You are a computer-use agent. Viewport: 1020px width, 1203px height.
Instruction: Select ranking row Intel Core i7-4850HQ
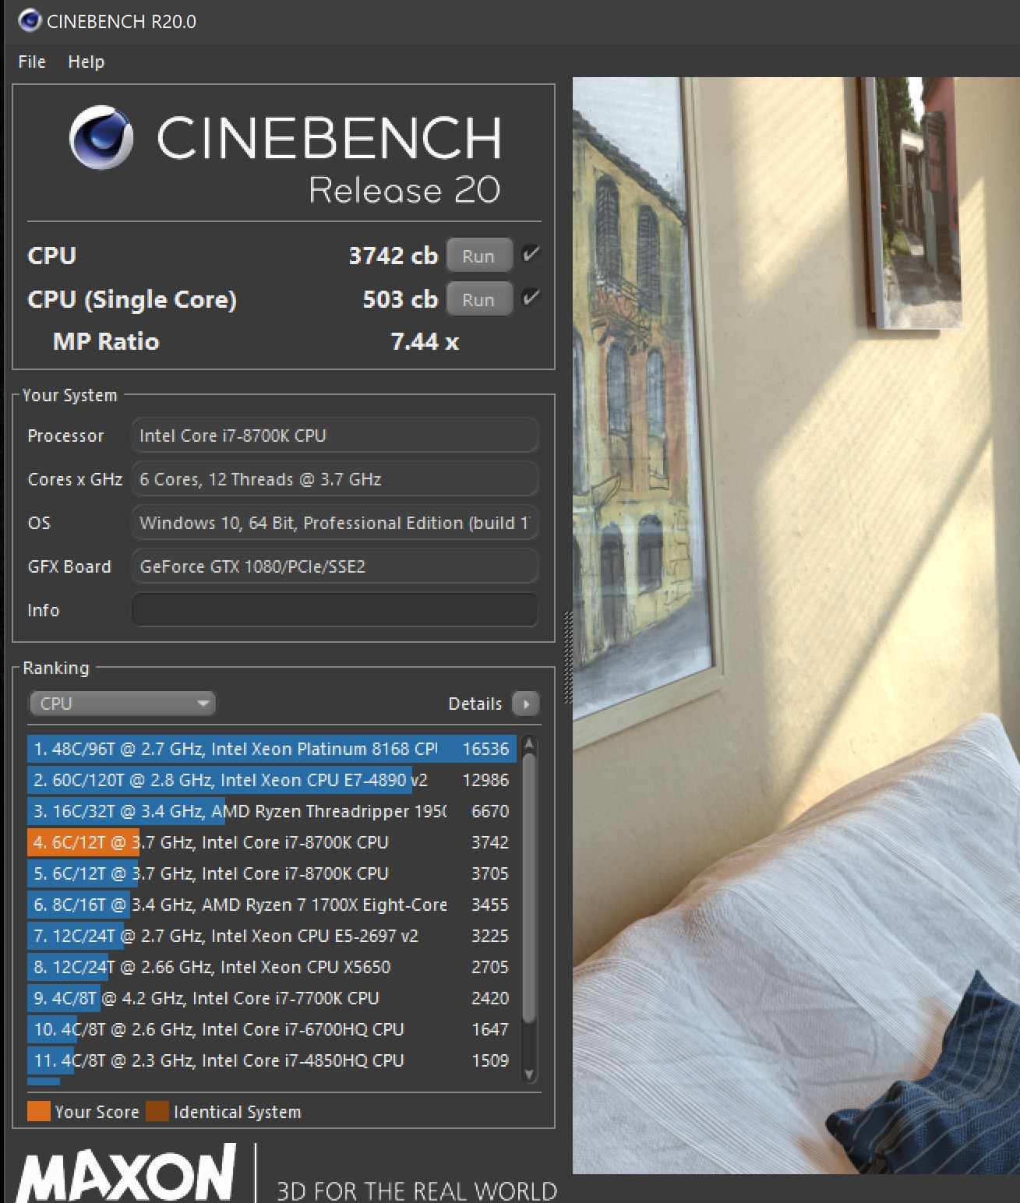pos(272,1060)
